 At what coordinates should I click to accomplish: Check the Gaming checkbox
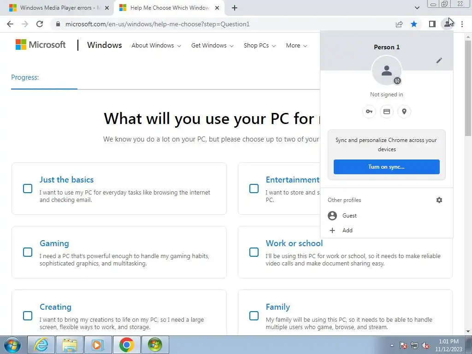28,252
